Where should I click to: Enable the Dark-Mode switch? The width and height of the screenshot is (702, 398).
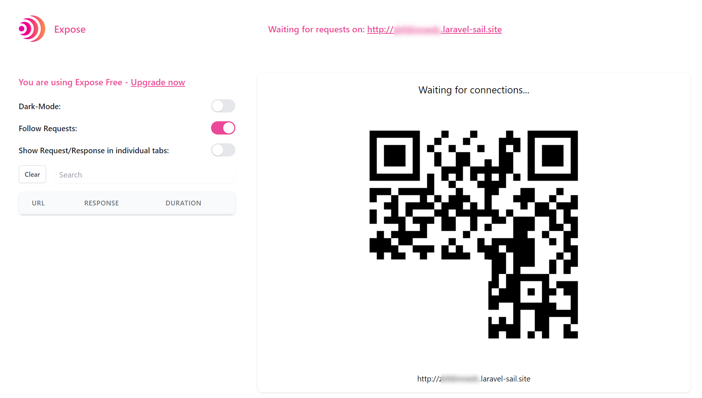click(223, 106)
